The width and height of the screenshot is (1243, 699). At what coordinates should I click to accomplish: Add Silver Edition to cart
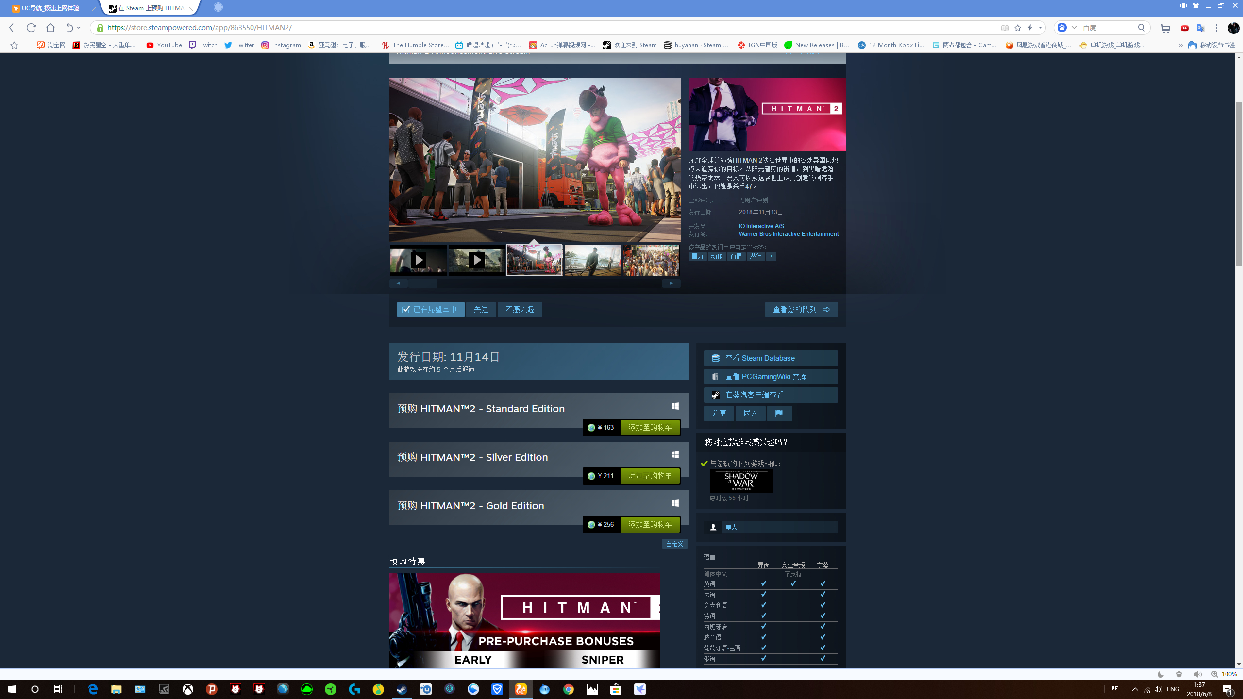pos(650,476)
